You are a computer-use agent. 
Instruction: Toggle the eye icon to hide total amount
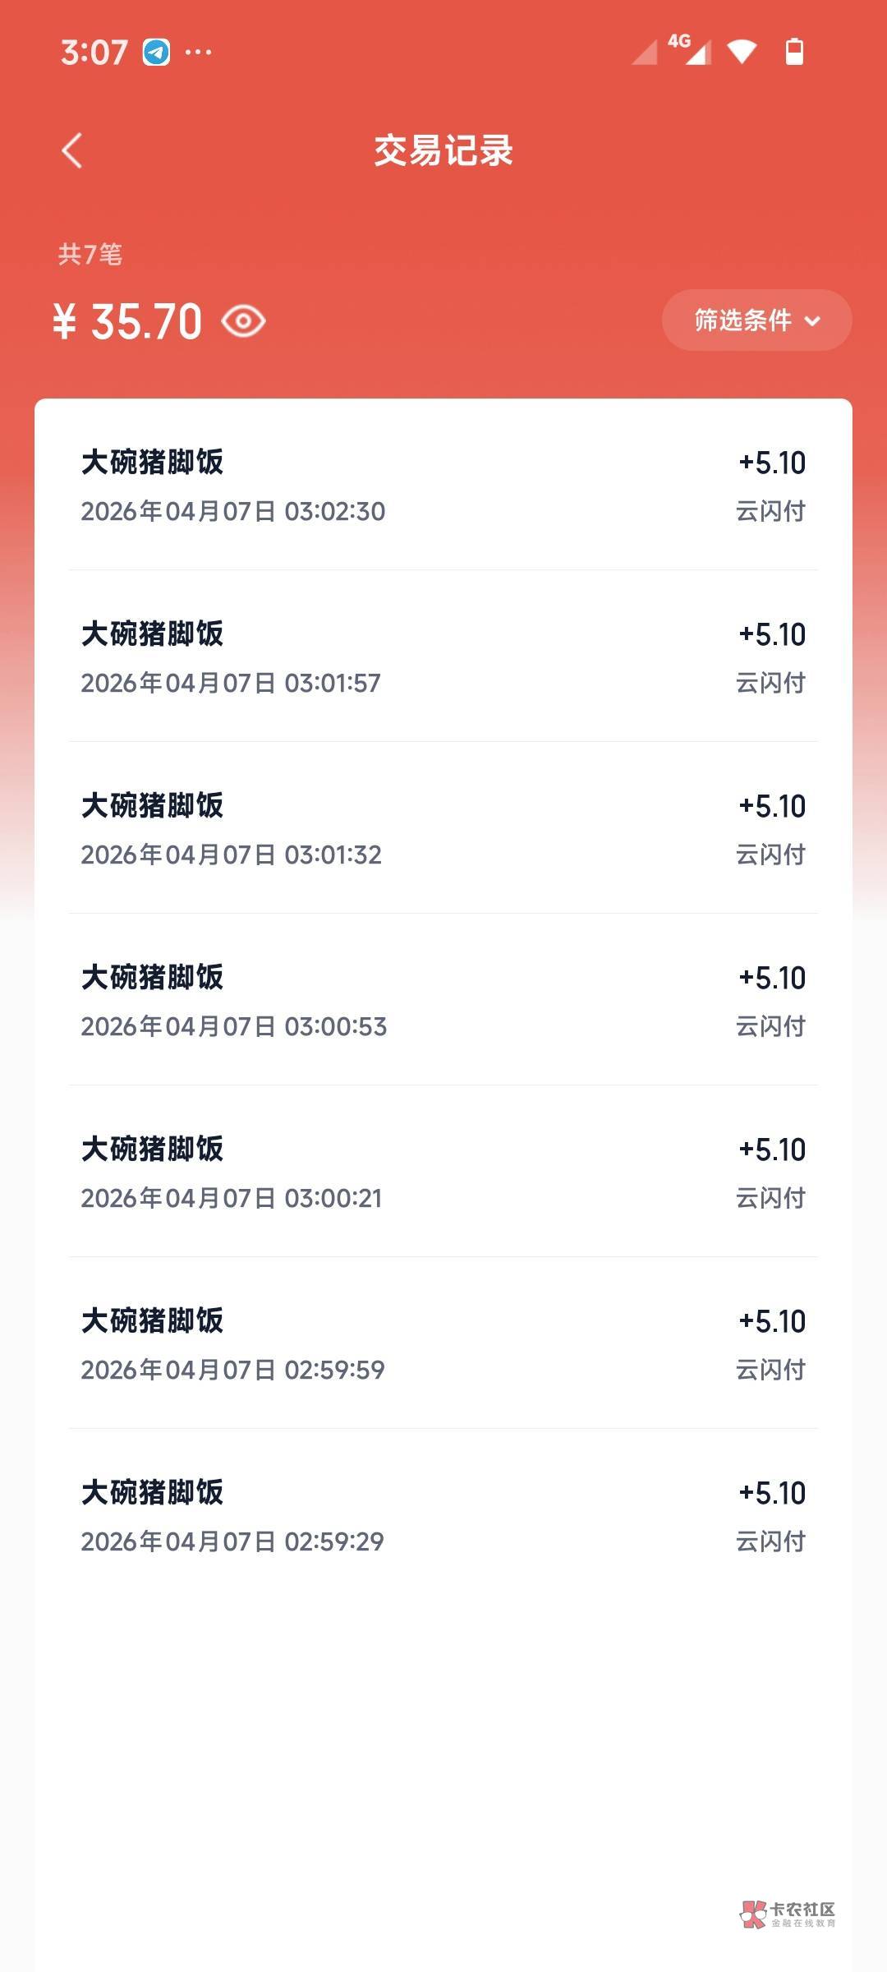point(243,321)
